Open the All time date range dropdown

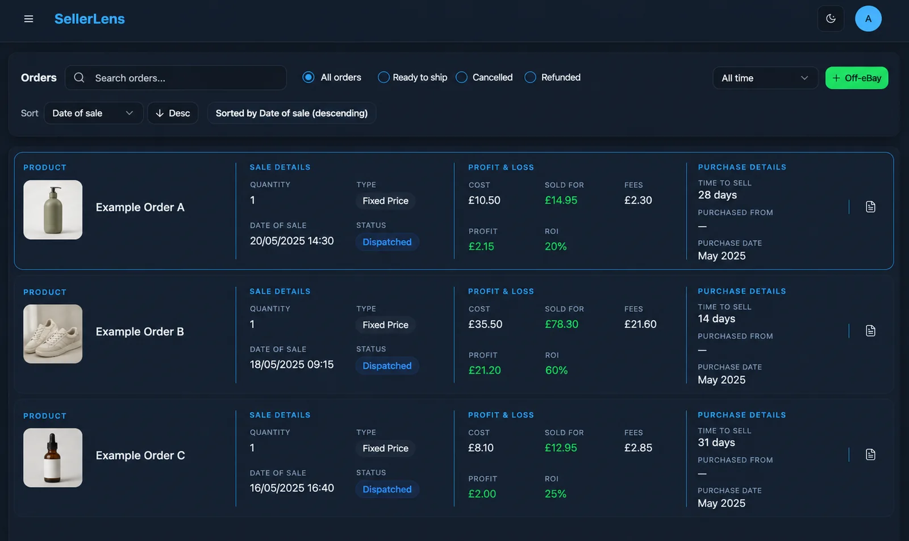click(x=765, y=78)
